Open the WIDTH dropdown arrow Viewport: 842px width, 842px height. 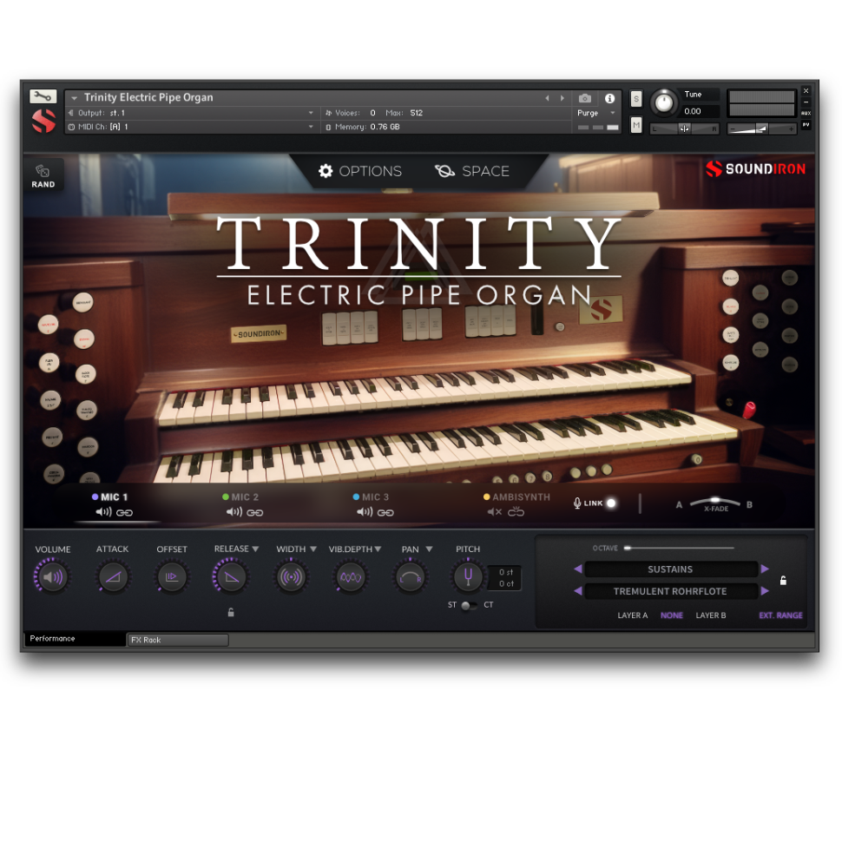(313, 549)
